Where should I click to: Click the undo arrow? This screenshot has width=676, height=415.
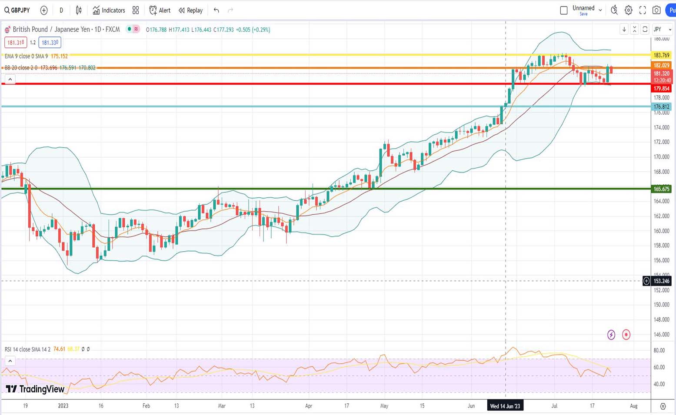[x=216, y=10]
